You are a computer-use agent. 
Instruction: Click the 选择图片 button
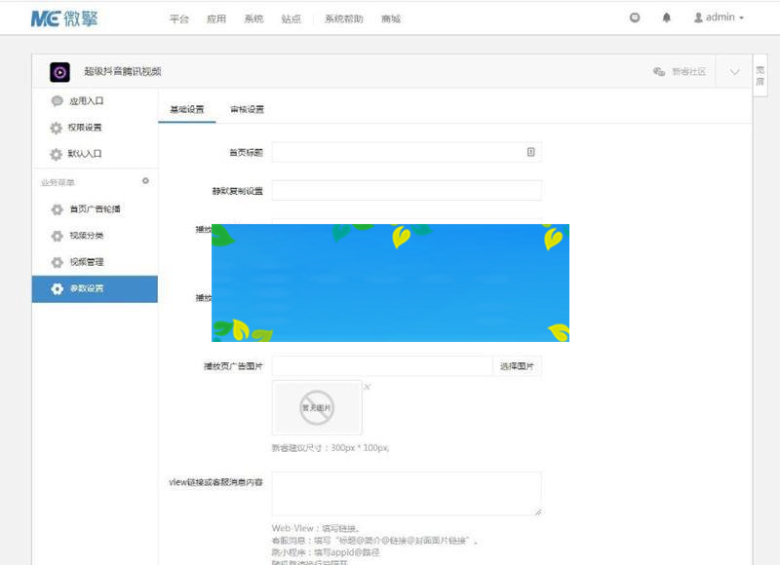516,365
